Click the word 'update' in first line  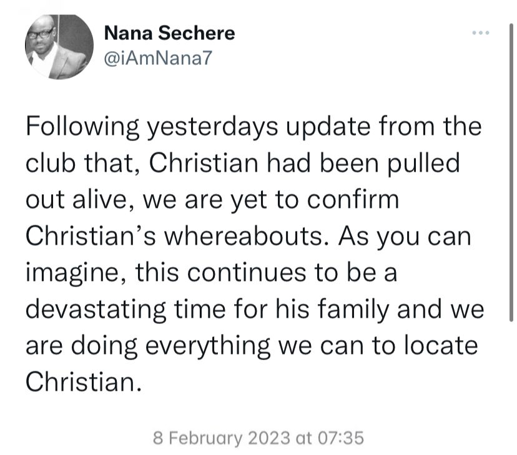click(328, 128)
